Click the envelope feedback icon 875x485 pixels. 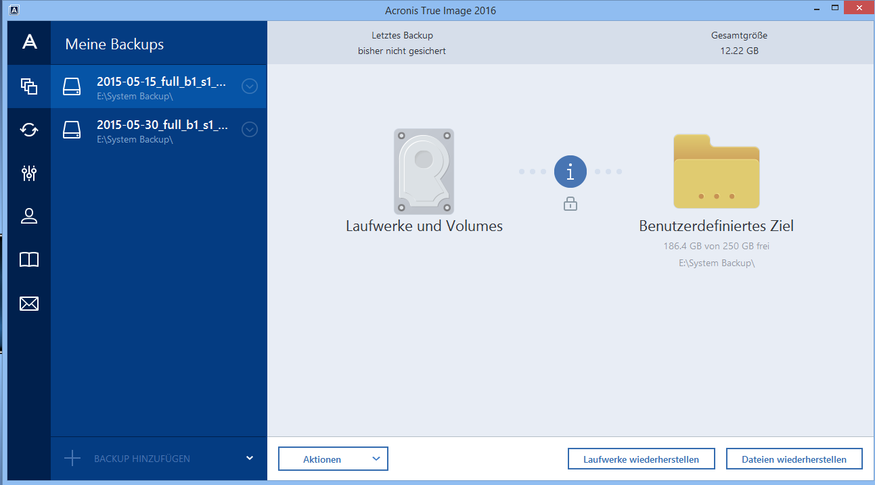(x=28, y=303)
